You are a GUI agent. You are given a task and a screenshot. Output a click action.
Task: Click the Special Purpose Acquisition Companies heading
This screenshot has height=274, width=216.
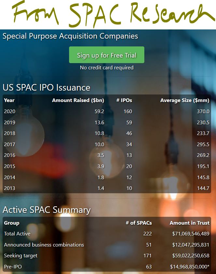point(70,36)
